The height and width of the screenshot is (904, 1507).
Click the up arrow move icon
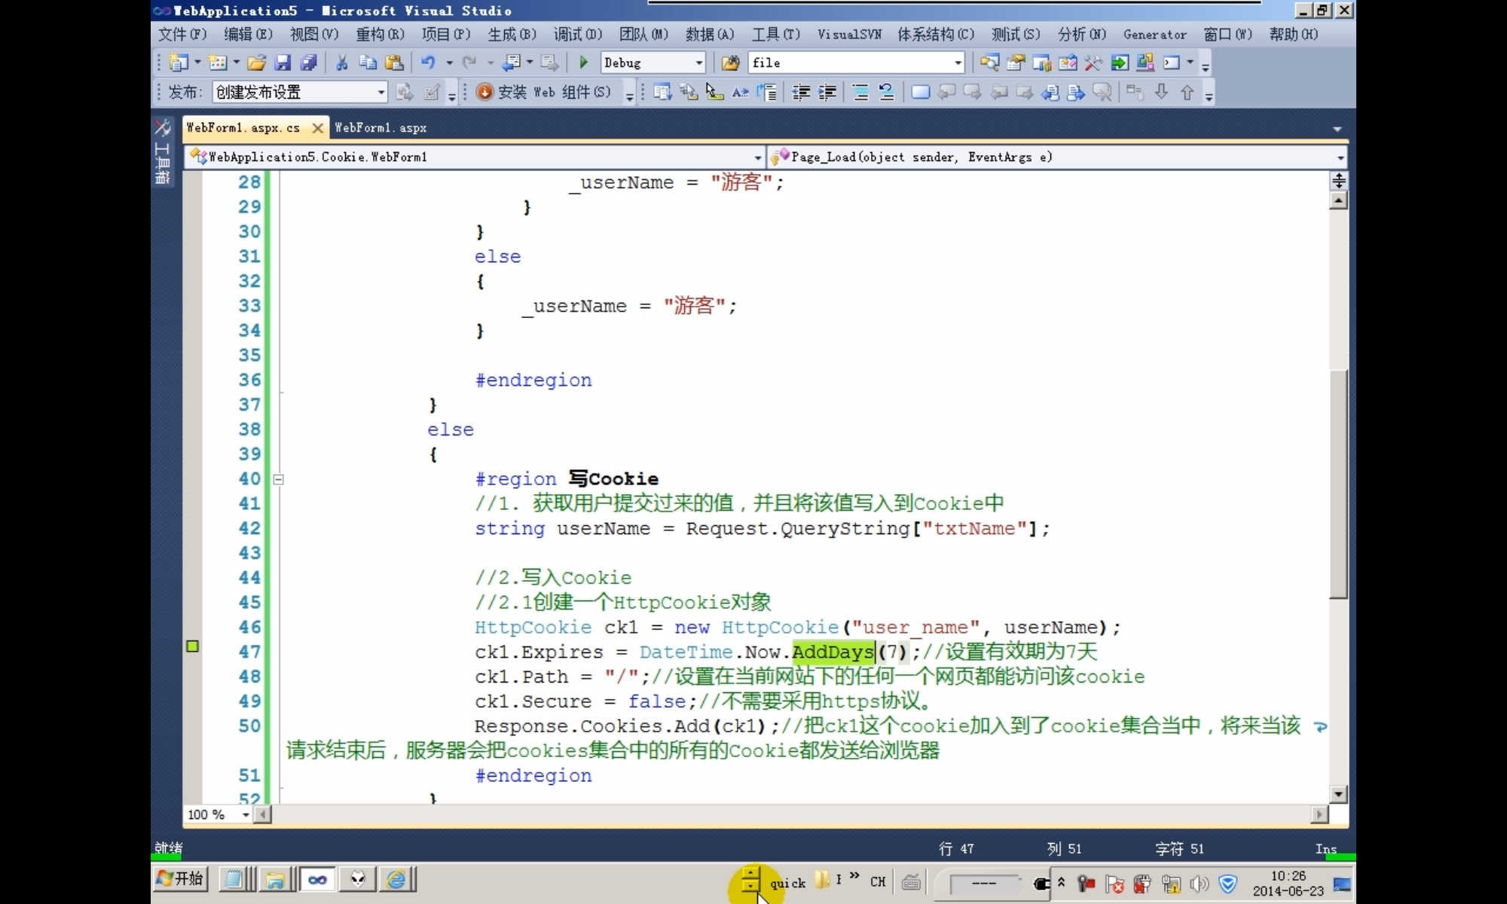coord(1188,92)
